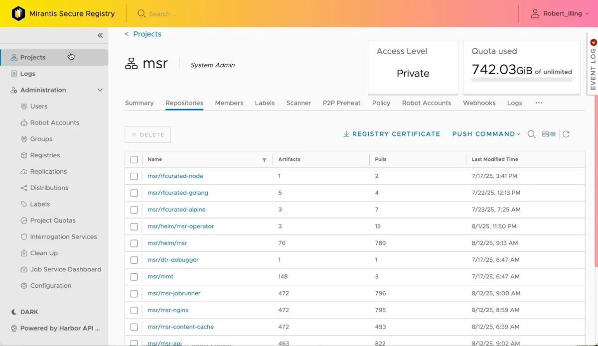Image resolution: width=598 pixels, height=346 pixels.
Task: Click the filter icon in Name column
Action: coord(264,160)
